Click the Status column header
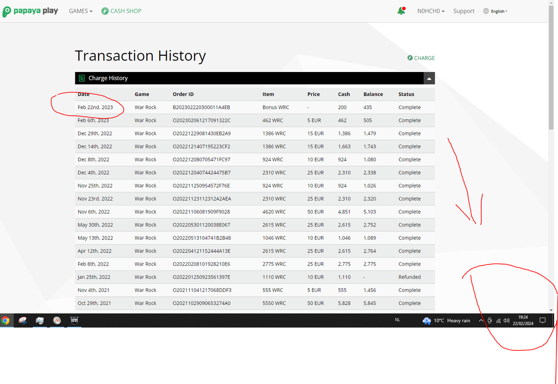Screen dimensions: 558x384 coord(406,94)
